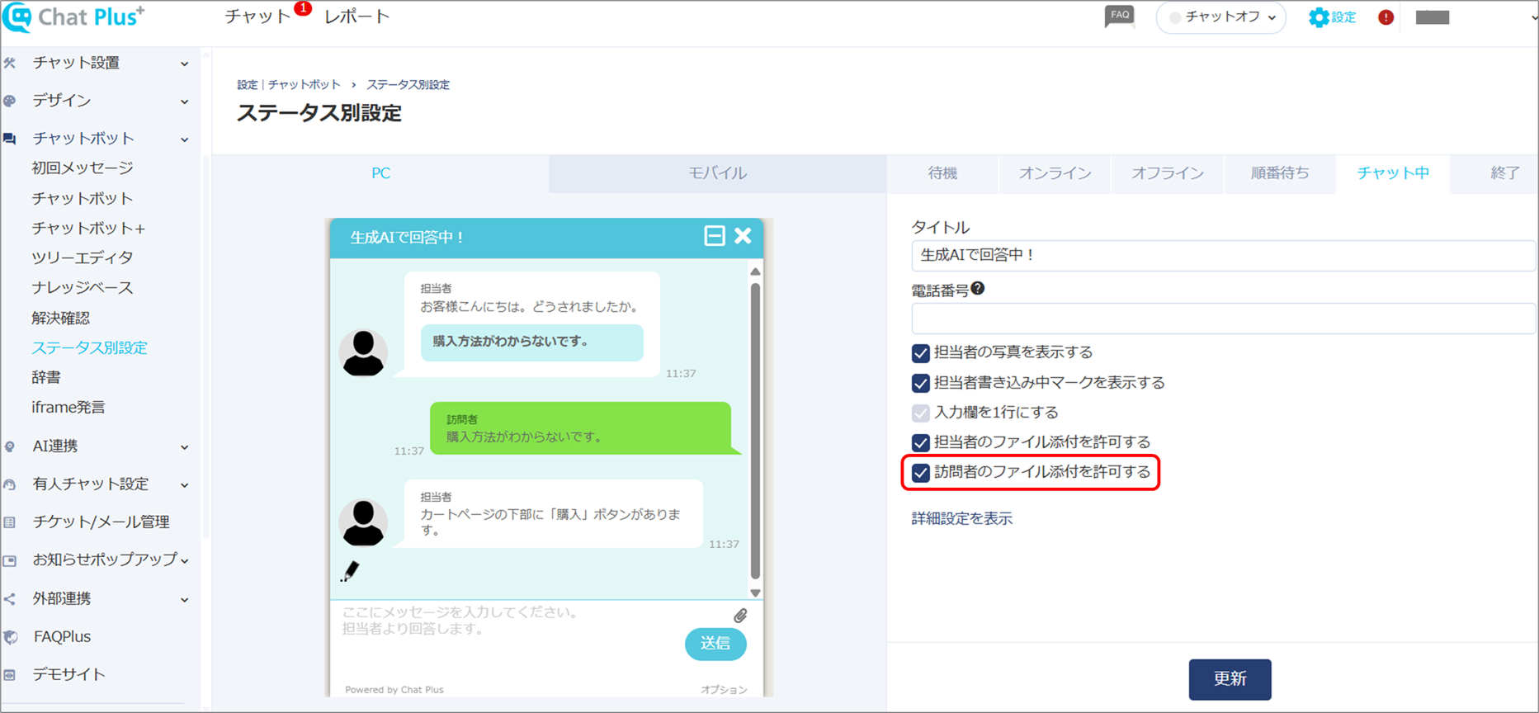Toggle 担当者のファイル添付を許可する checkbox
Image resolution: width=1539 pixels, height=713 pixels.
coord(921,442)
